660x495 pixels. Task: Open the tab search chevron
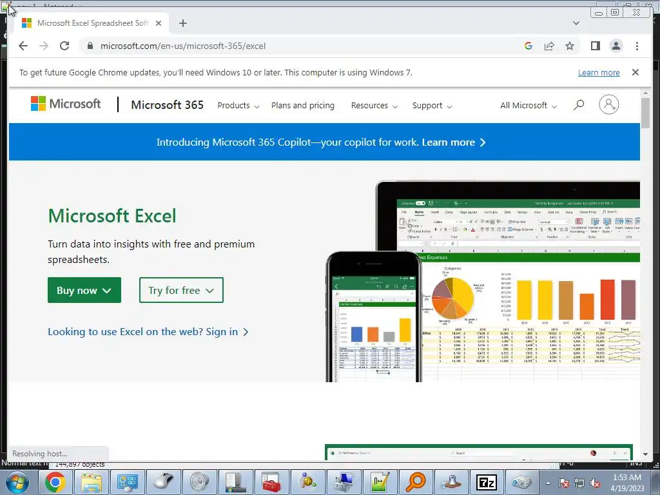(576, 23)
